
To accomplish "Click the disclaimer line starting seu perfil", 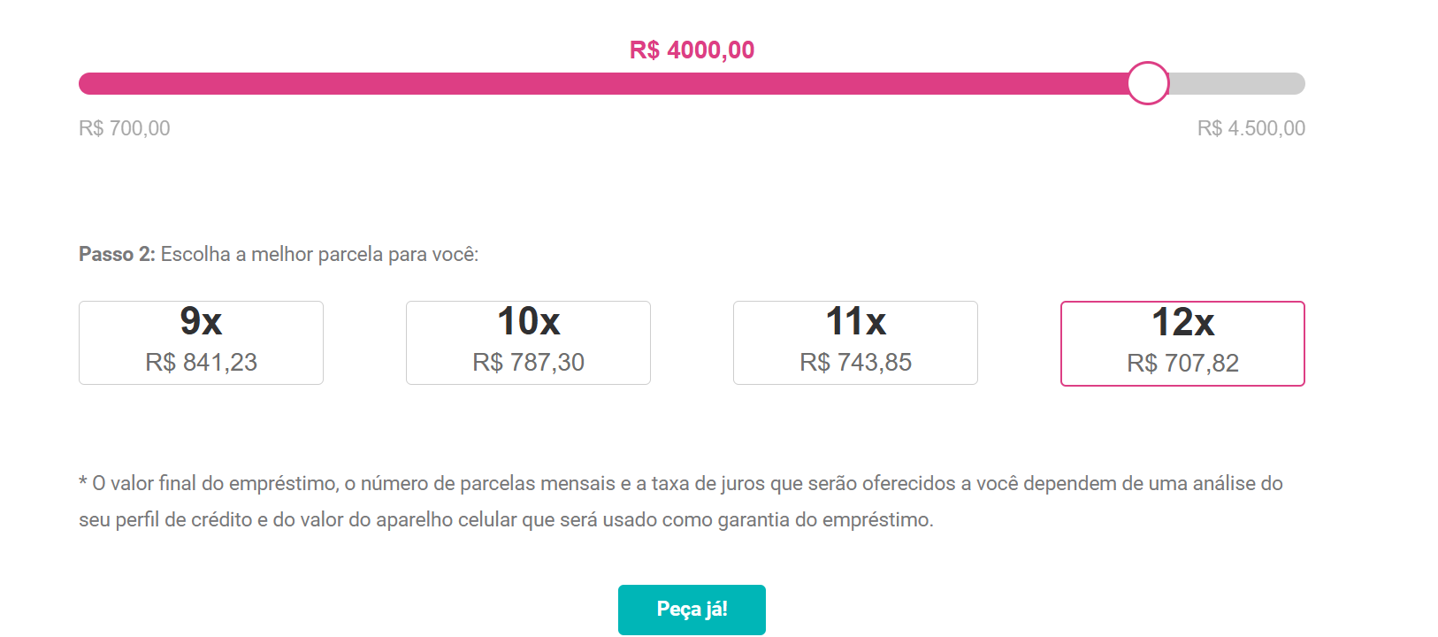I will (x=506, y=520).
